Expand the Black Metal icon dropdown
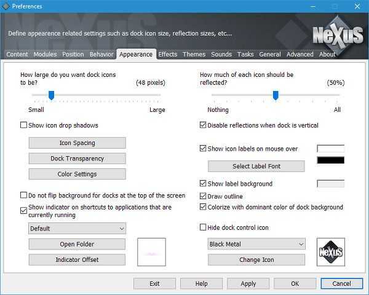Screen dimensions: 369x295 [x=256, y=244]
